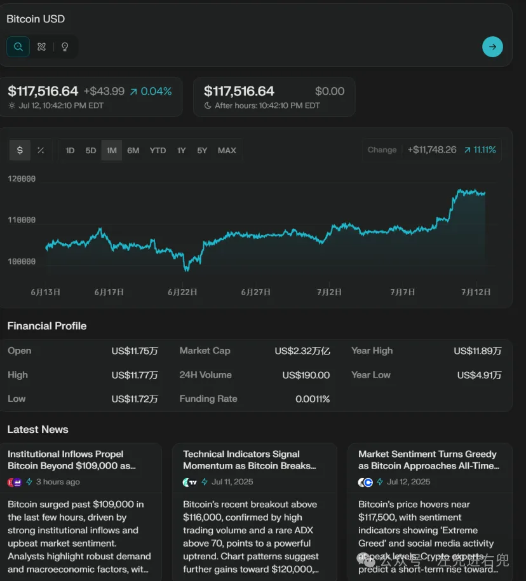Select the 5D time range
Viewport: 526px width, 581px height.
coord(91,151)
